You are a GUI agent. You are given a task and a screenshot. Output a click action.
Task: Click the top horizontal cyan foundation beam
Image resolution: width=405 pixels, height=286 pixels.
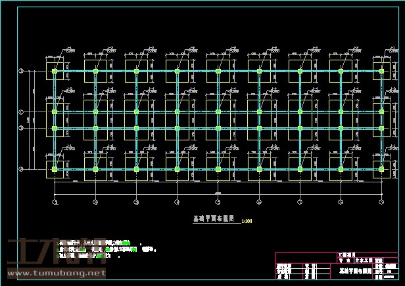tap(197, 71)
